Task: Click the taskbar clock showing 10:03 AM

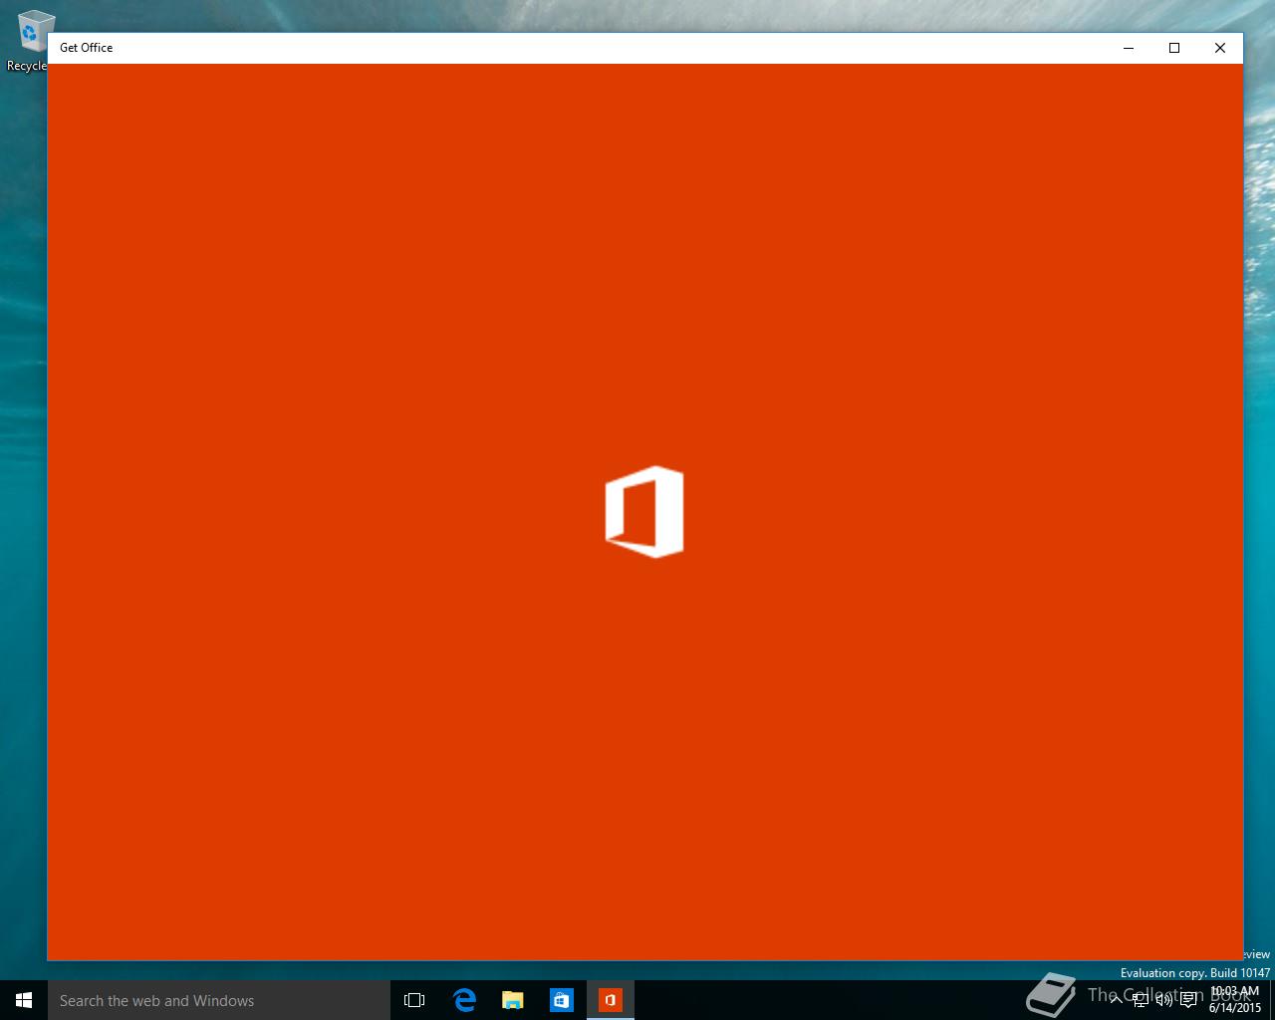Action: click(x=1235, y=1000)
